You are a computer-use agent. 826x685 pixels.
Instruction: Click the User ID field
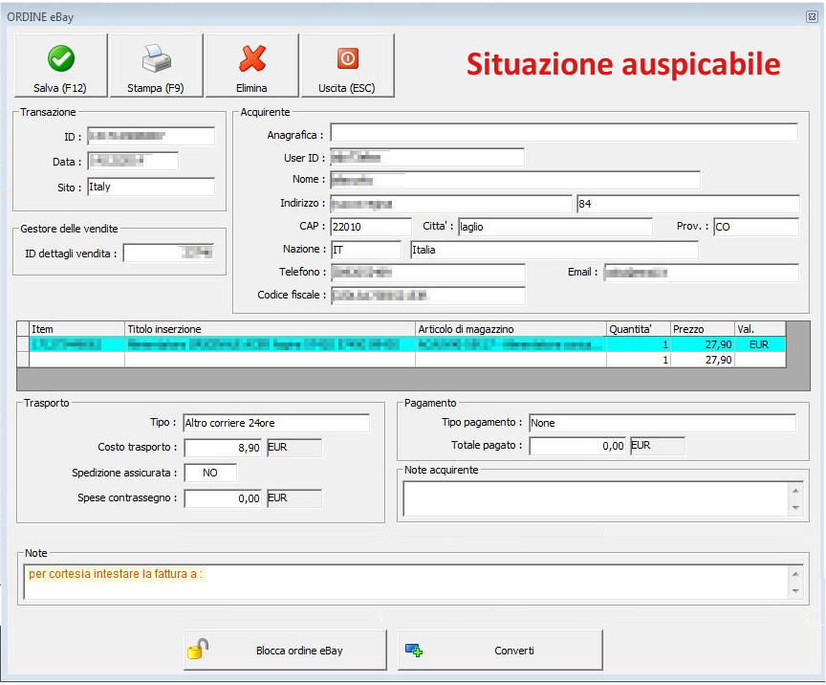click(x=427, y=157)
